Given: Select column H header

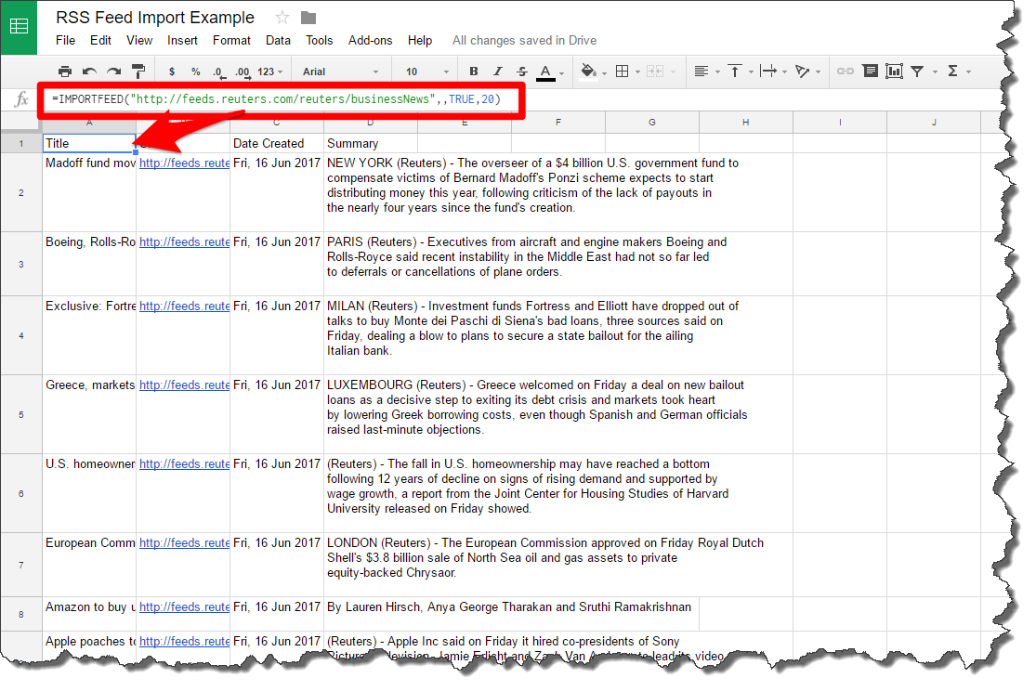Looking at the screenshot, I should point(746,123).
